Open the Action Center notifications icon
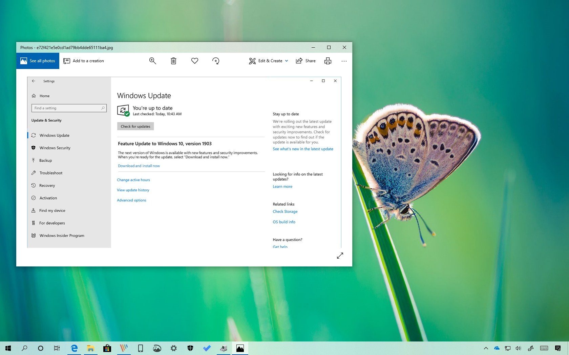Screen dimensions: 569x355 point(558,348)
